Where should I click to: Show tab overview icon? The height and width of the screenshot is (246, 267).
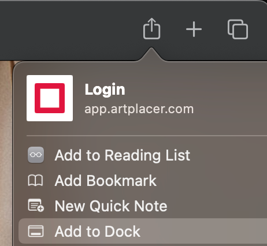click(x=238, y=29)
